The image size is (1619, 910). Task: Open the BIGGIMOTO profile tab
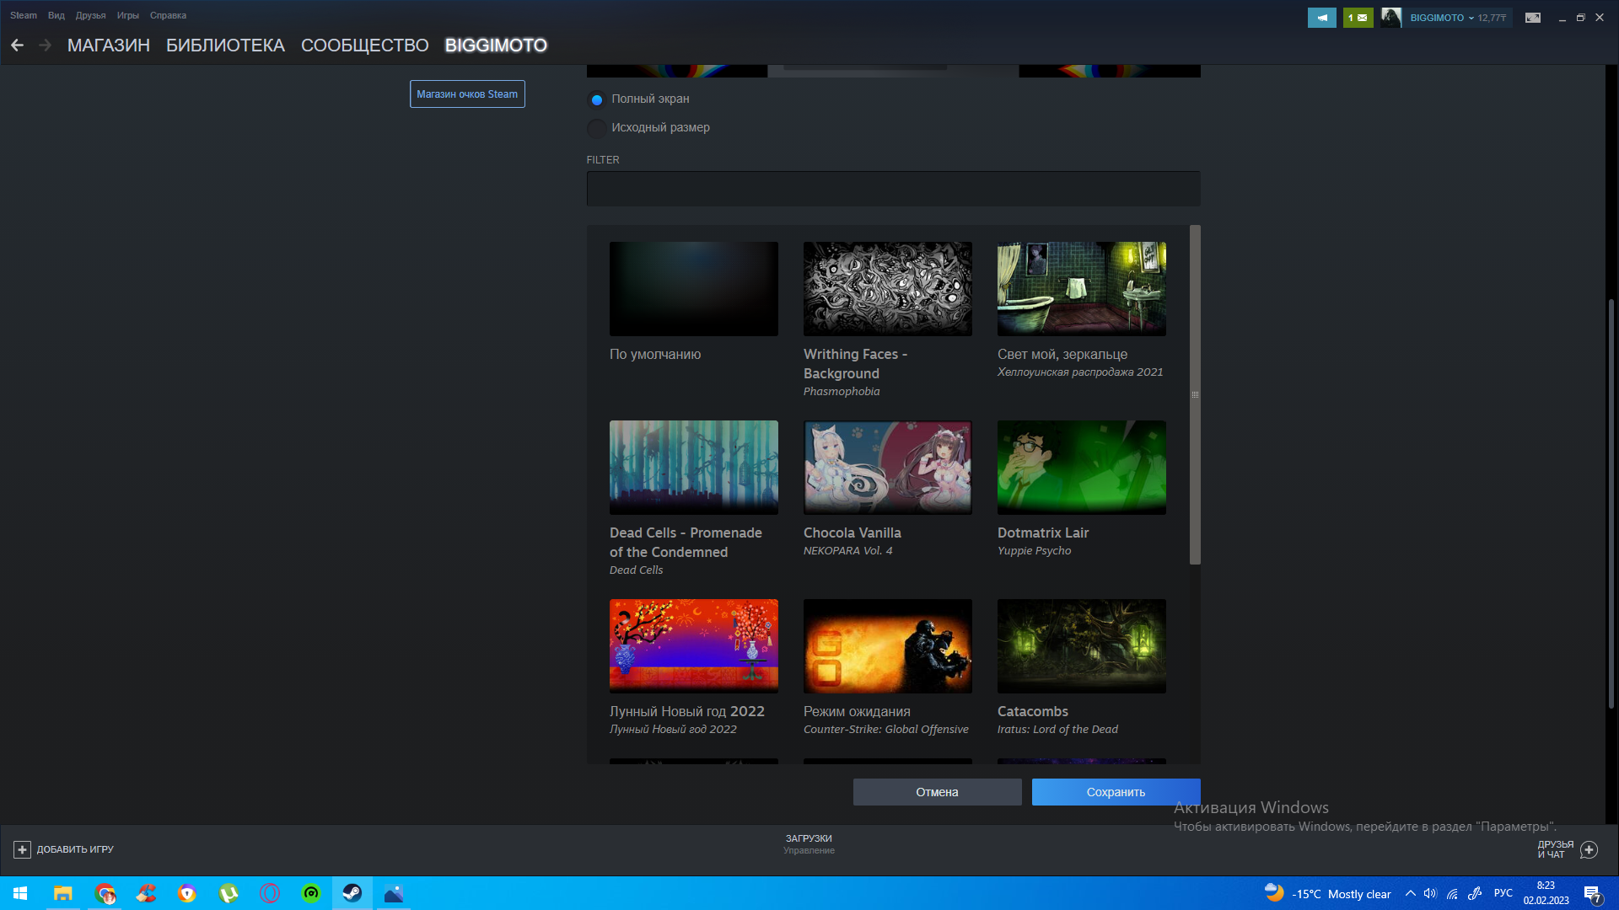496,45
